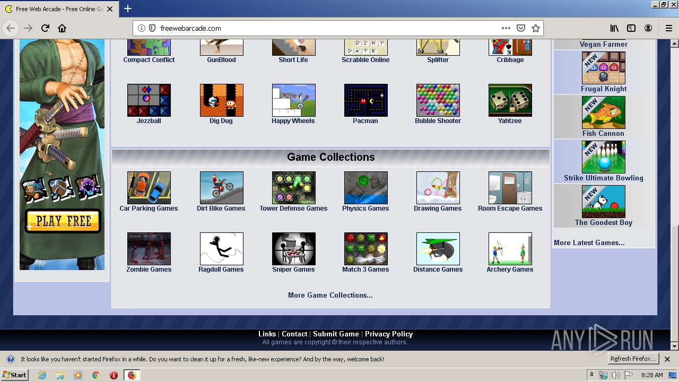Show site information icon in address bar
This screenshot has height=382, width=679.
coord(142,28)
